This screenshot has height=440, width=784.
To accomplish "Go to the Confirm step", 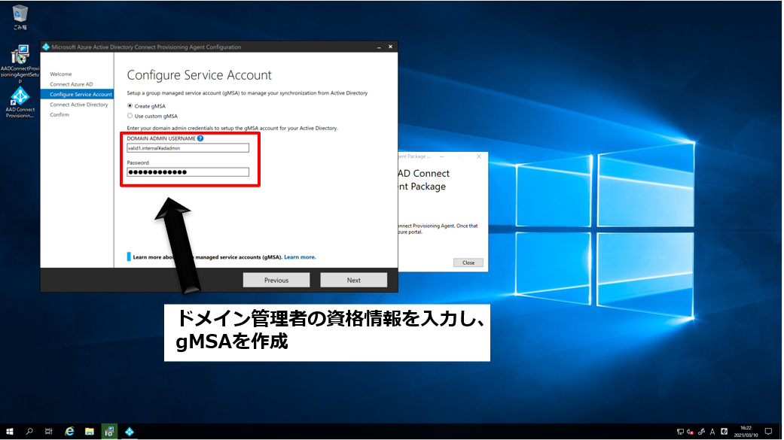I will (59, 115).
